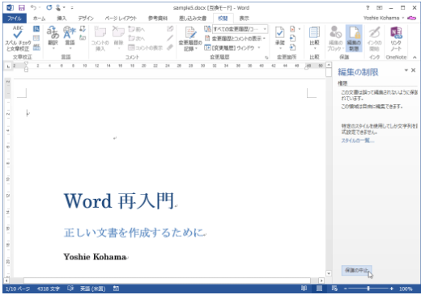Open the Restrict Editing pane options arrow
This screenshot has width=421, height=295.
click(406, 70)
